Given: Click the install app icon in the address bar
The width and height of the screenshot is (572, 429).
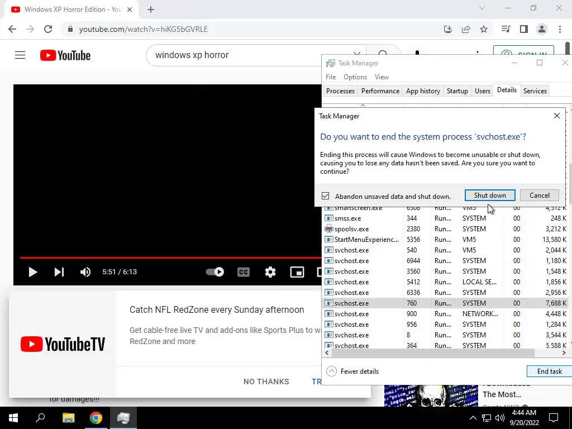Looking at the screenshot, I should [448, 29].
